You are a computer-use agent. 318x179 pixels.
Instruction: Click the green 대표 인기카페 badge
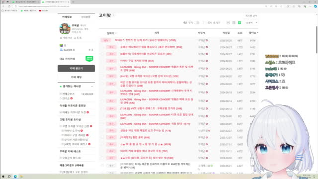coord(89,59)
